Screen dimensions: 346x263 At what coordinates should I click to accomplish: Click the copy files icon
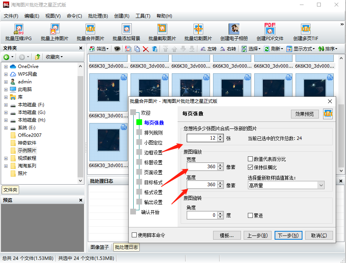pos(137,49)
